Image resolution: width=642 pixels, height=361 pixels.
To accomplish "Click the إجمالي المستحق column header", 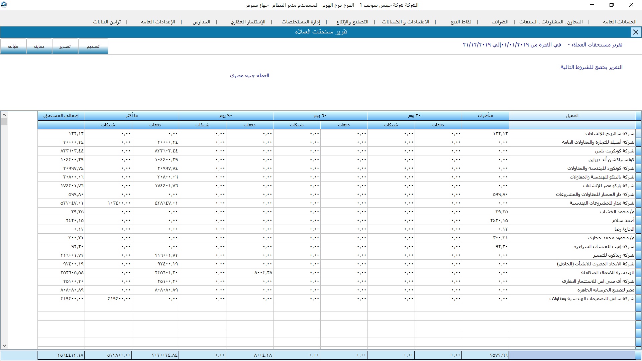I will [x=61, y=116].
